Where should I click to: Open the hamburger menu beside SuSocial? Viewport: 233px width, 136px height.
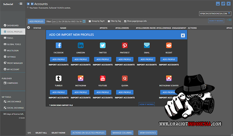21,4
